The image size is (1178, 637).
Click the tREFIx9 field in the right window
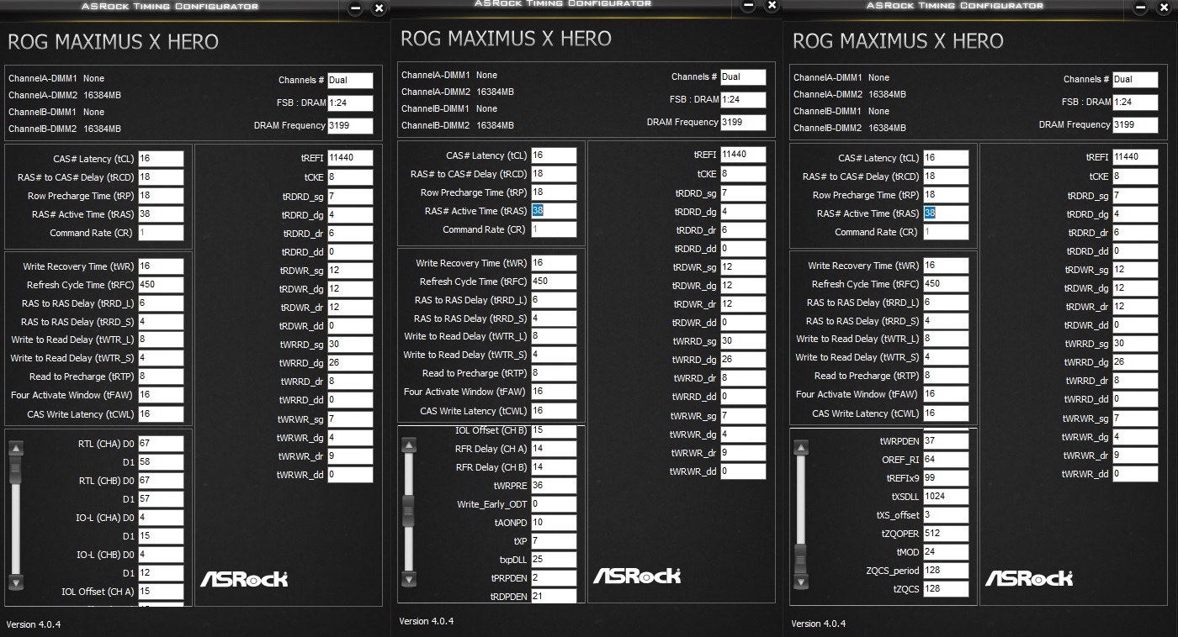[x=946, y=478]
